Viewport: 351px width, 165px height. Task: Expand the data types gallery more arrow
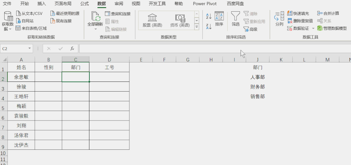[197, 27]
